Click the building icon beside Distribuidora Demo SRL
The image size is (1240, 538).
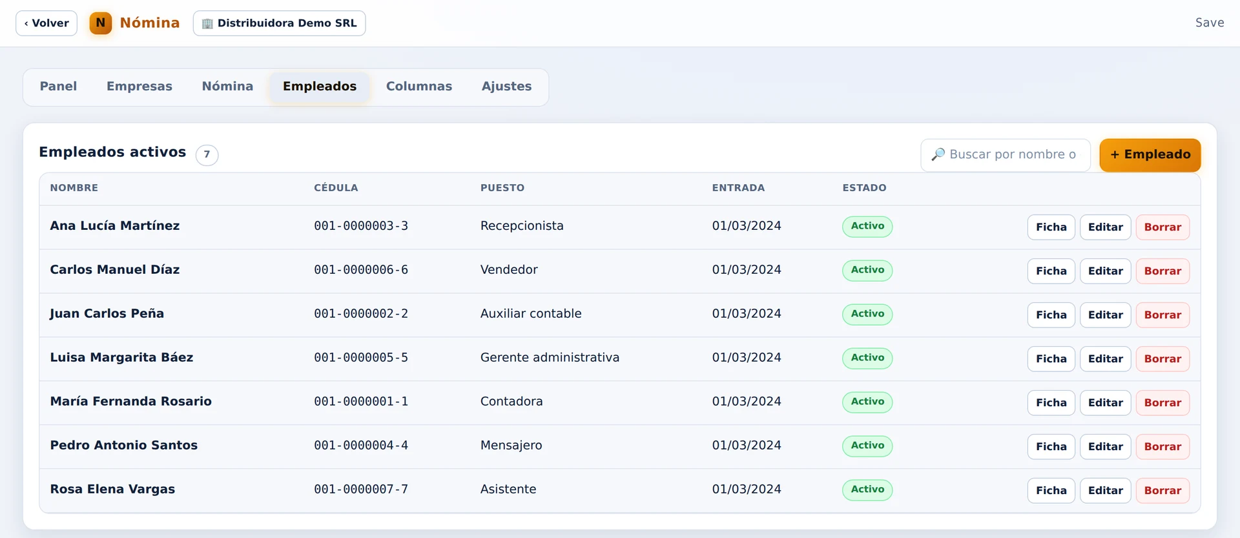(x=207, y=23)
